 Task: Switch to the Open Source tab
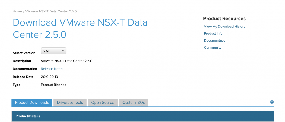103,103
